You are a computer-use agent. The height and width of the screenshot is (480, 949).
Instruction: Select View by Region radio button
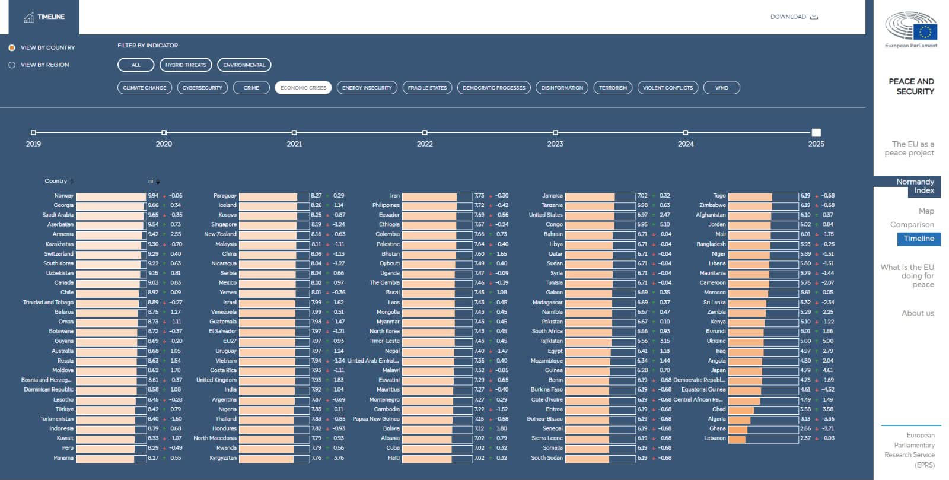coord(12,65)
